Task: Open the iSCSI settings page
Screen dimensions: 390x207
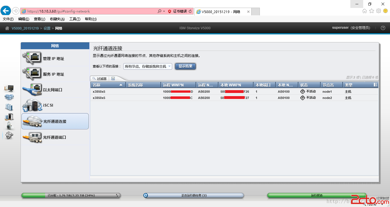Action: (55, 105)
